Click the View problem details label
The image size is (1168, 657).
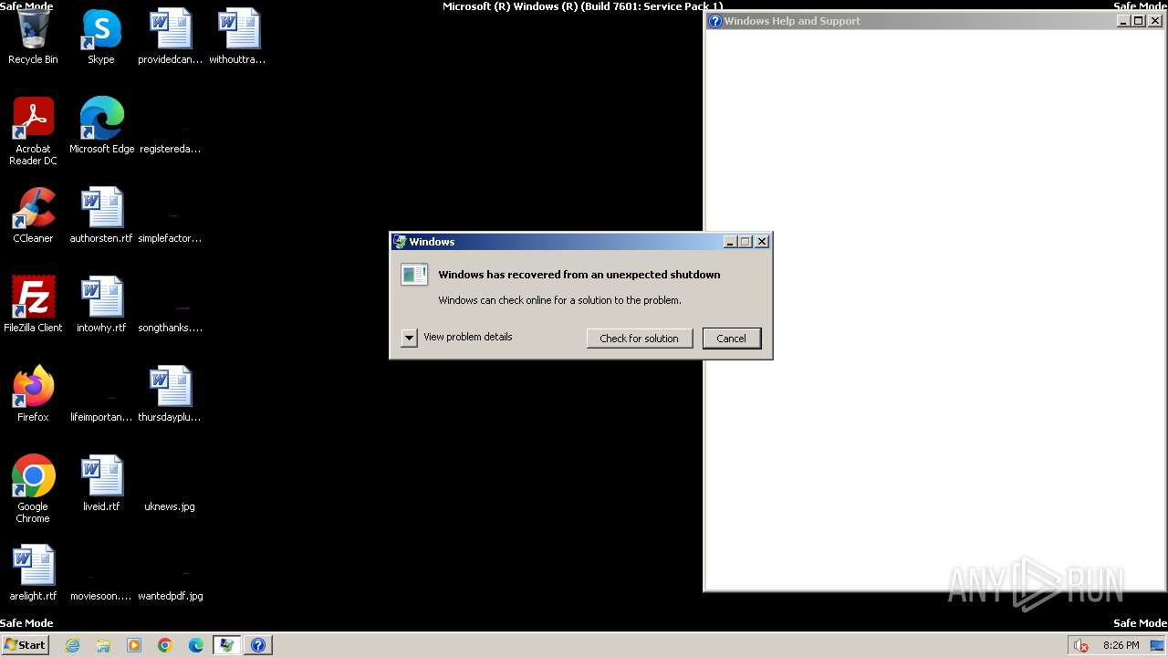tap(468, 337)
